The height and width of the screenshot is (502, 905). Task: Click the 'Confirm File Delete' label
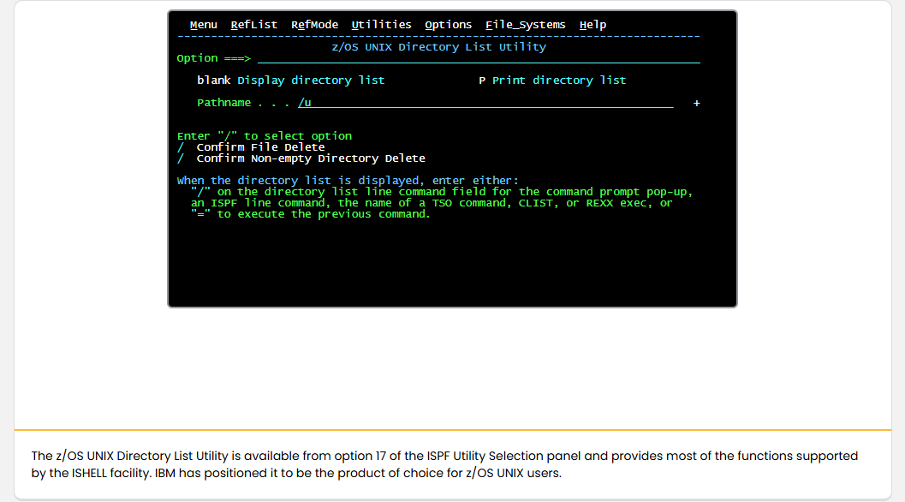point(260,147)
